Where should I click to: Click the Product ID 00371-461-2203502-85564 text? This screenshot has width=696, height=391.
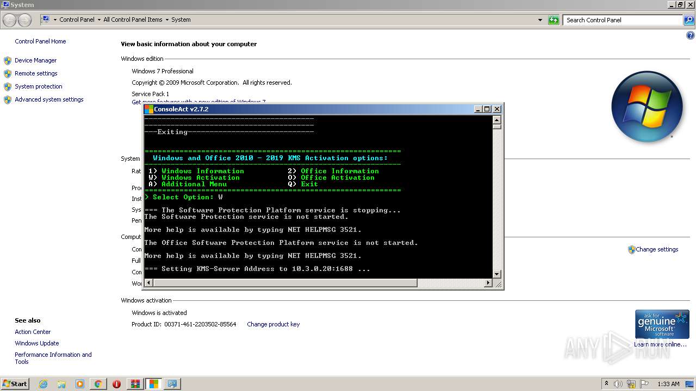184,324
